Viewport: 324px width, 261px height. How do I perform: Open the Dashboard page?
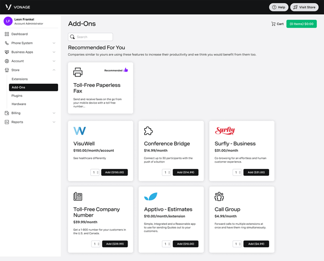tap(19, 34)
